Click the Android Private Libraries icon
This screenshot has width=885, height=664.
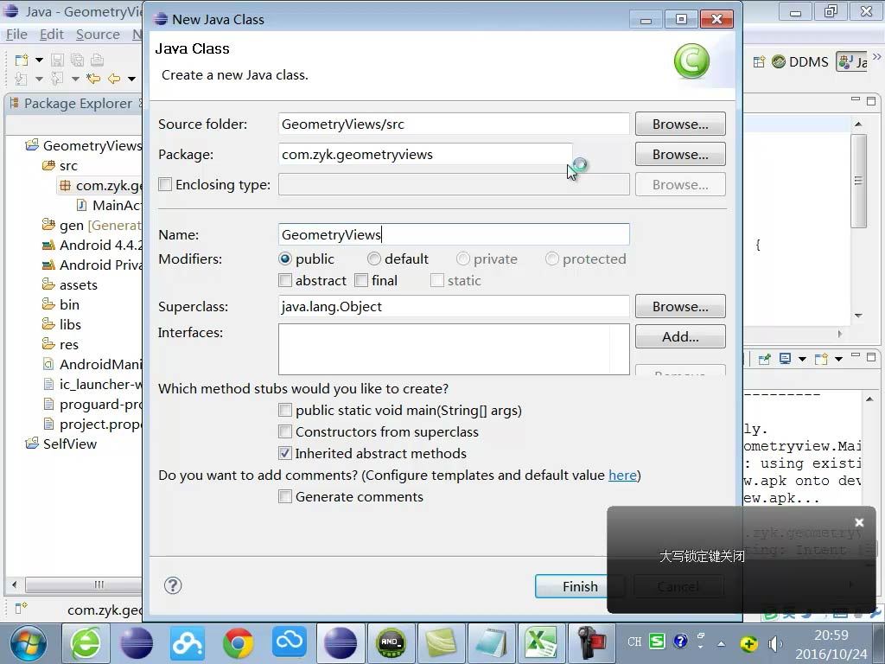tap(48, 265)
